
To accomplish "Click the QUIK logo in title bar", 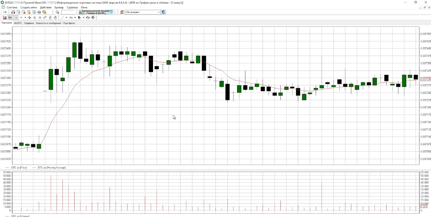I will coord(3,3).
